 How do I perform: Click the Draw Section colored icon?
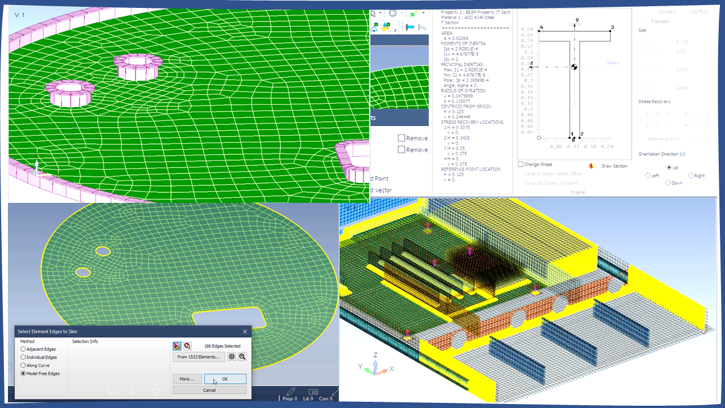(591, 166)
